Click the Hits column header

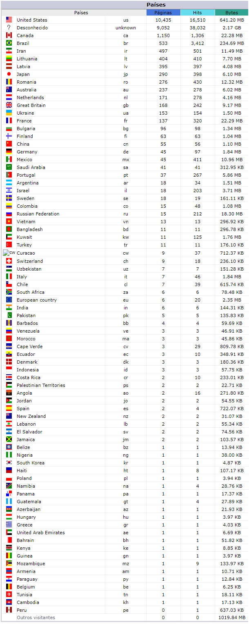197,13
